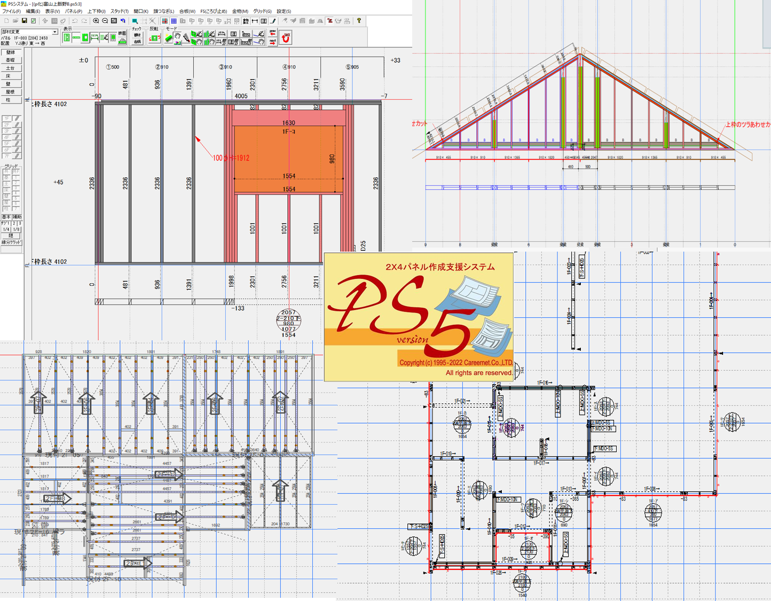
Task: Select the eraser mode icon with spark
Action: (169, 38)
